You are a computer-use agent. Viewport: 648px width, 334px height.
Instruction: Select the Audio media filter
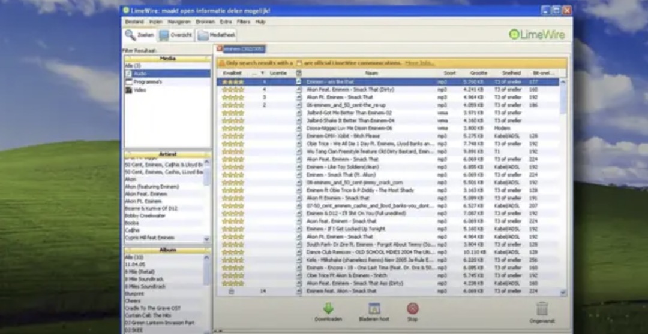pyautogui.click(x=139, y=74)
